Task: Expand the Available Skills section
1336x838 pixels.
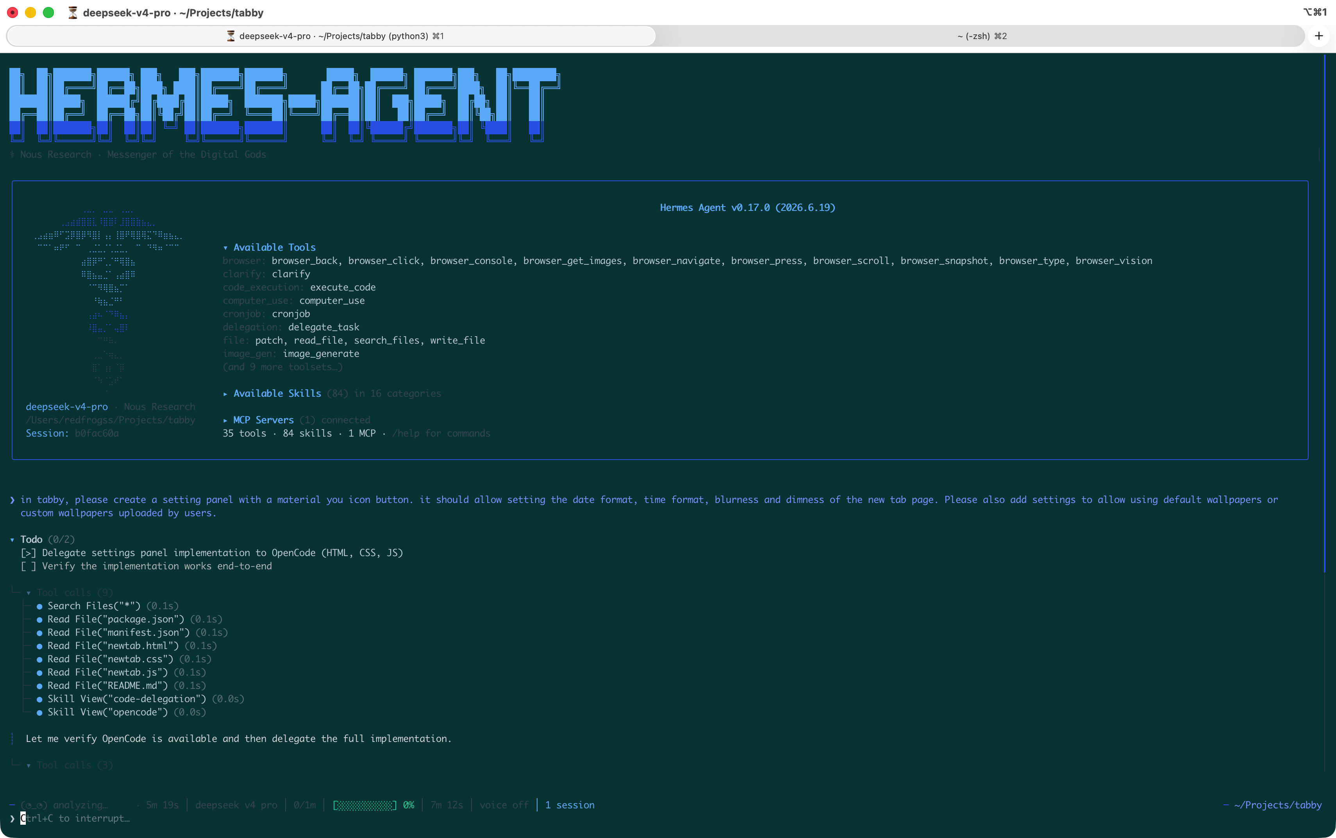Action: (x=226, y=394)
